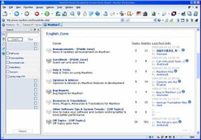This screenshot has height=140, width=201.
Task: Click the dark purple square toolbar icon
Action: coord(174,14)
